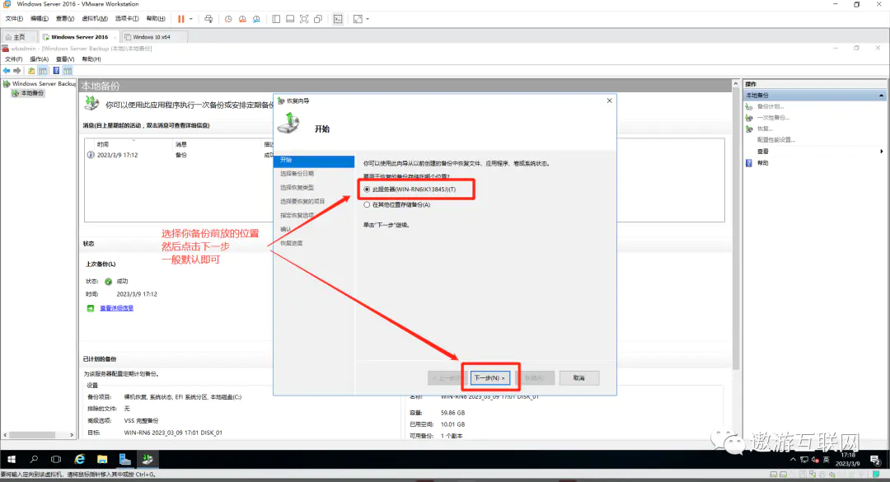The width and height of the screenshot is (890, 482).
Task: Open wbadmin 查看(V) menu
Action: 65,59
